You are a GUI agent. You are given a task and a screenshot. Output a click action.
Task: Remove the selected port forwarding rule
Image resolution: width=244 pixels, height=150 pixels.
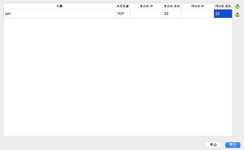coord(237,15)
